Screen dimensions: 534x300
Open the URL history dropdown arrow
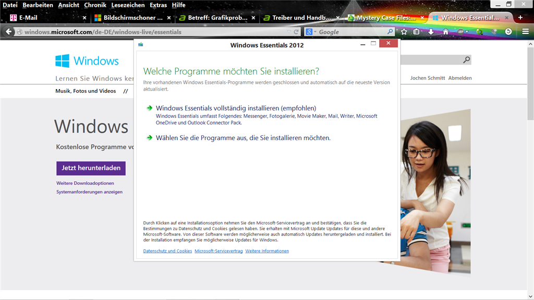[289, 32]
